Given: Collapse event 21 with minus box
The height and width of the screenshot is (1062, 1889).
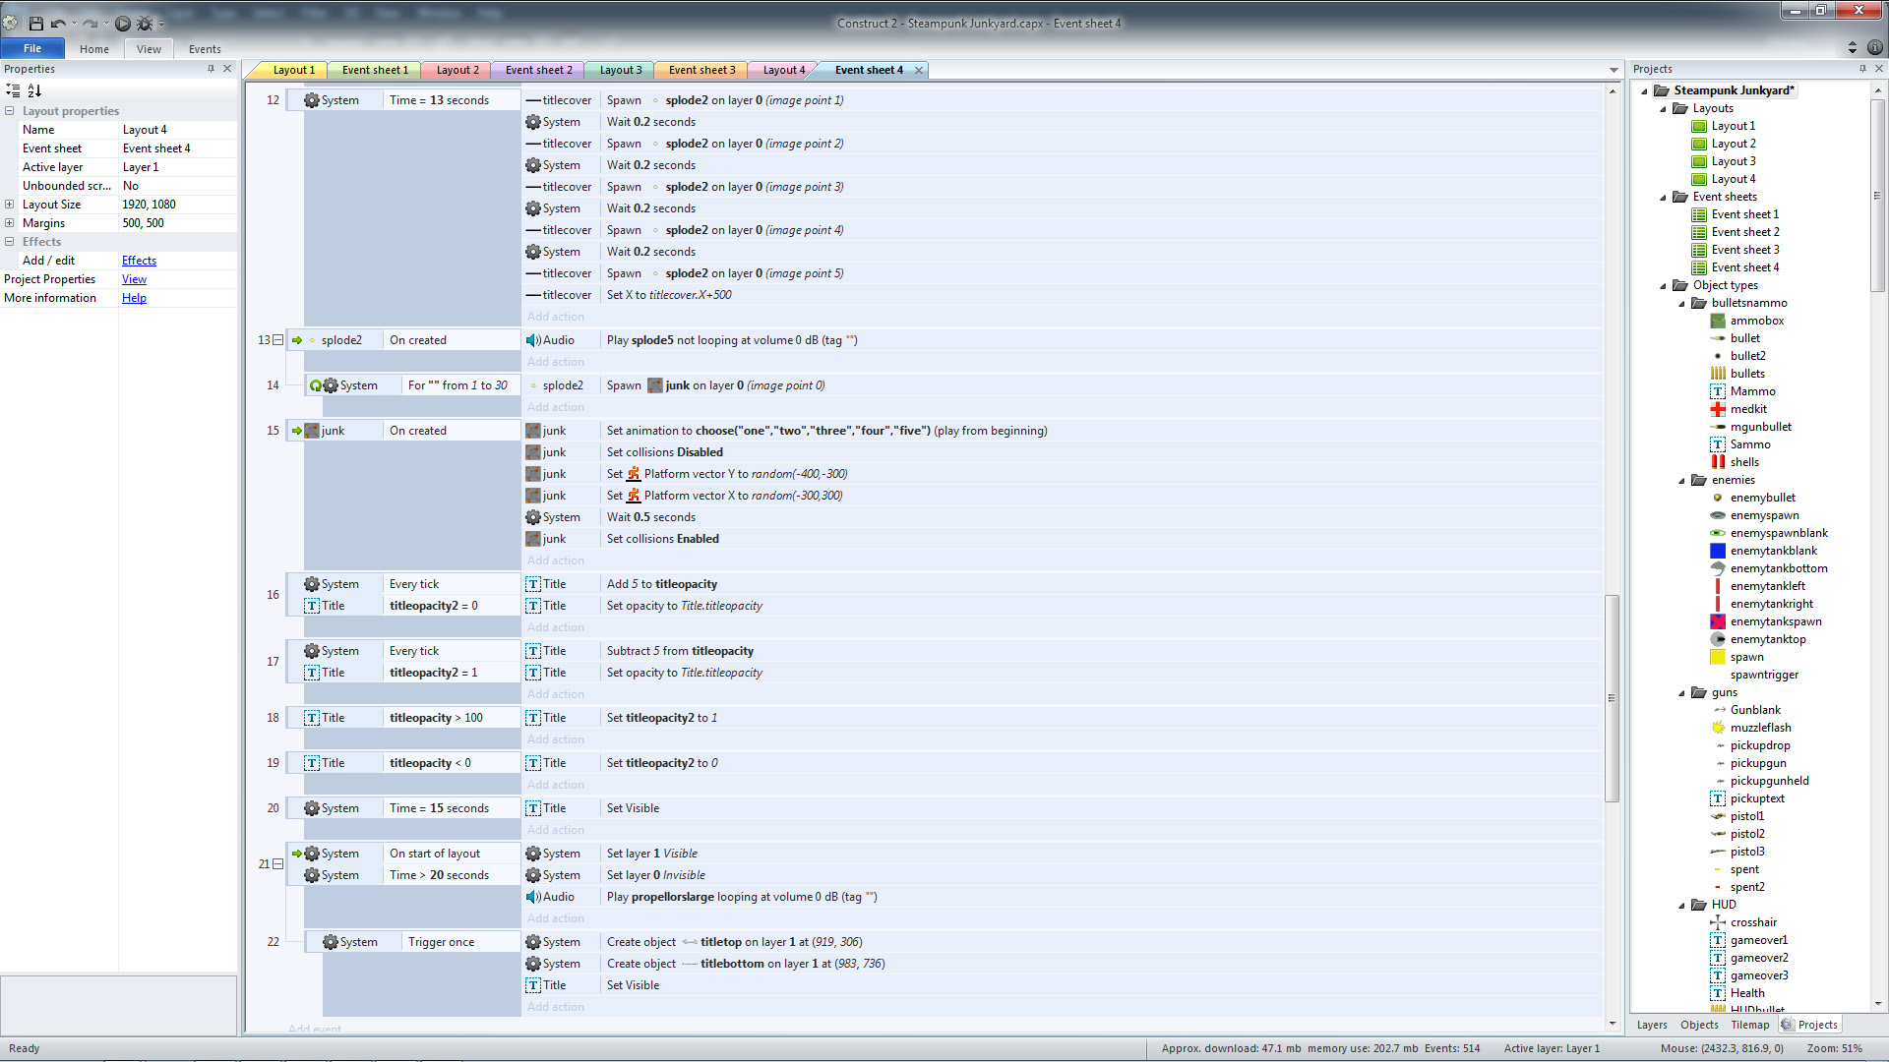Looking at the screenshot, I should pyautogui.click(x=277, y=864).
